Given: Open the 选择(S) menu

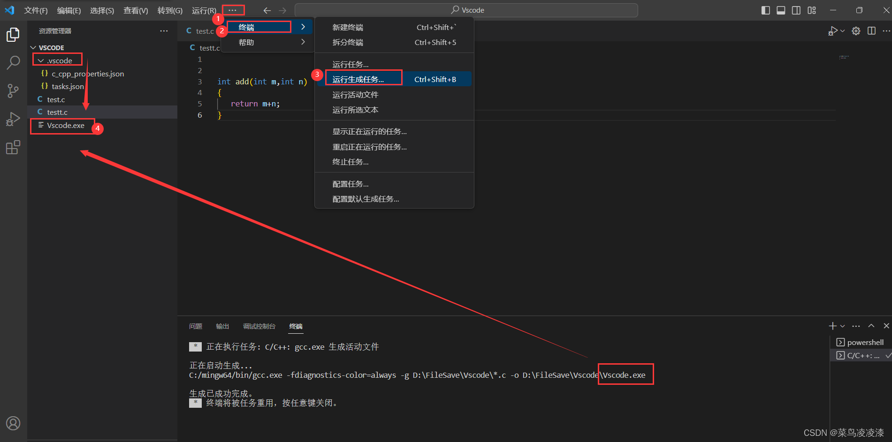Looking at the screenshot, I should [102, 10].
